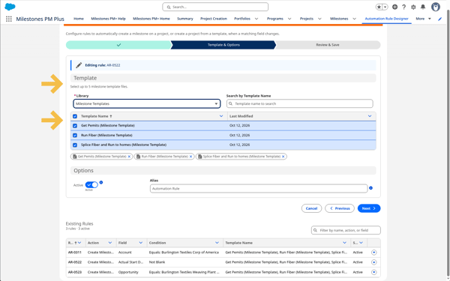Click the Alias input field
The width and height of the screenshot is (450, 281).
pos(259,189)
